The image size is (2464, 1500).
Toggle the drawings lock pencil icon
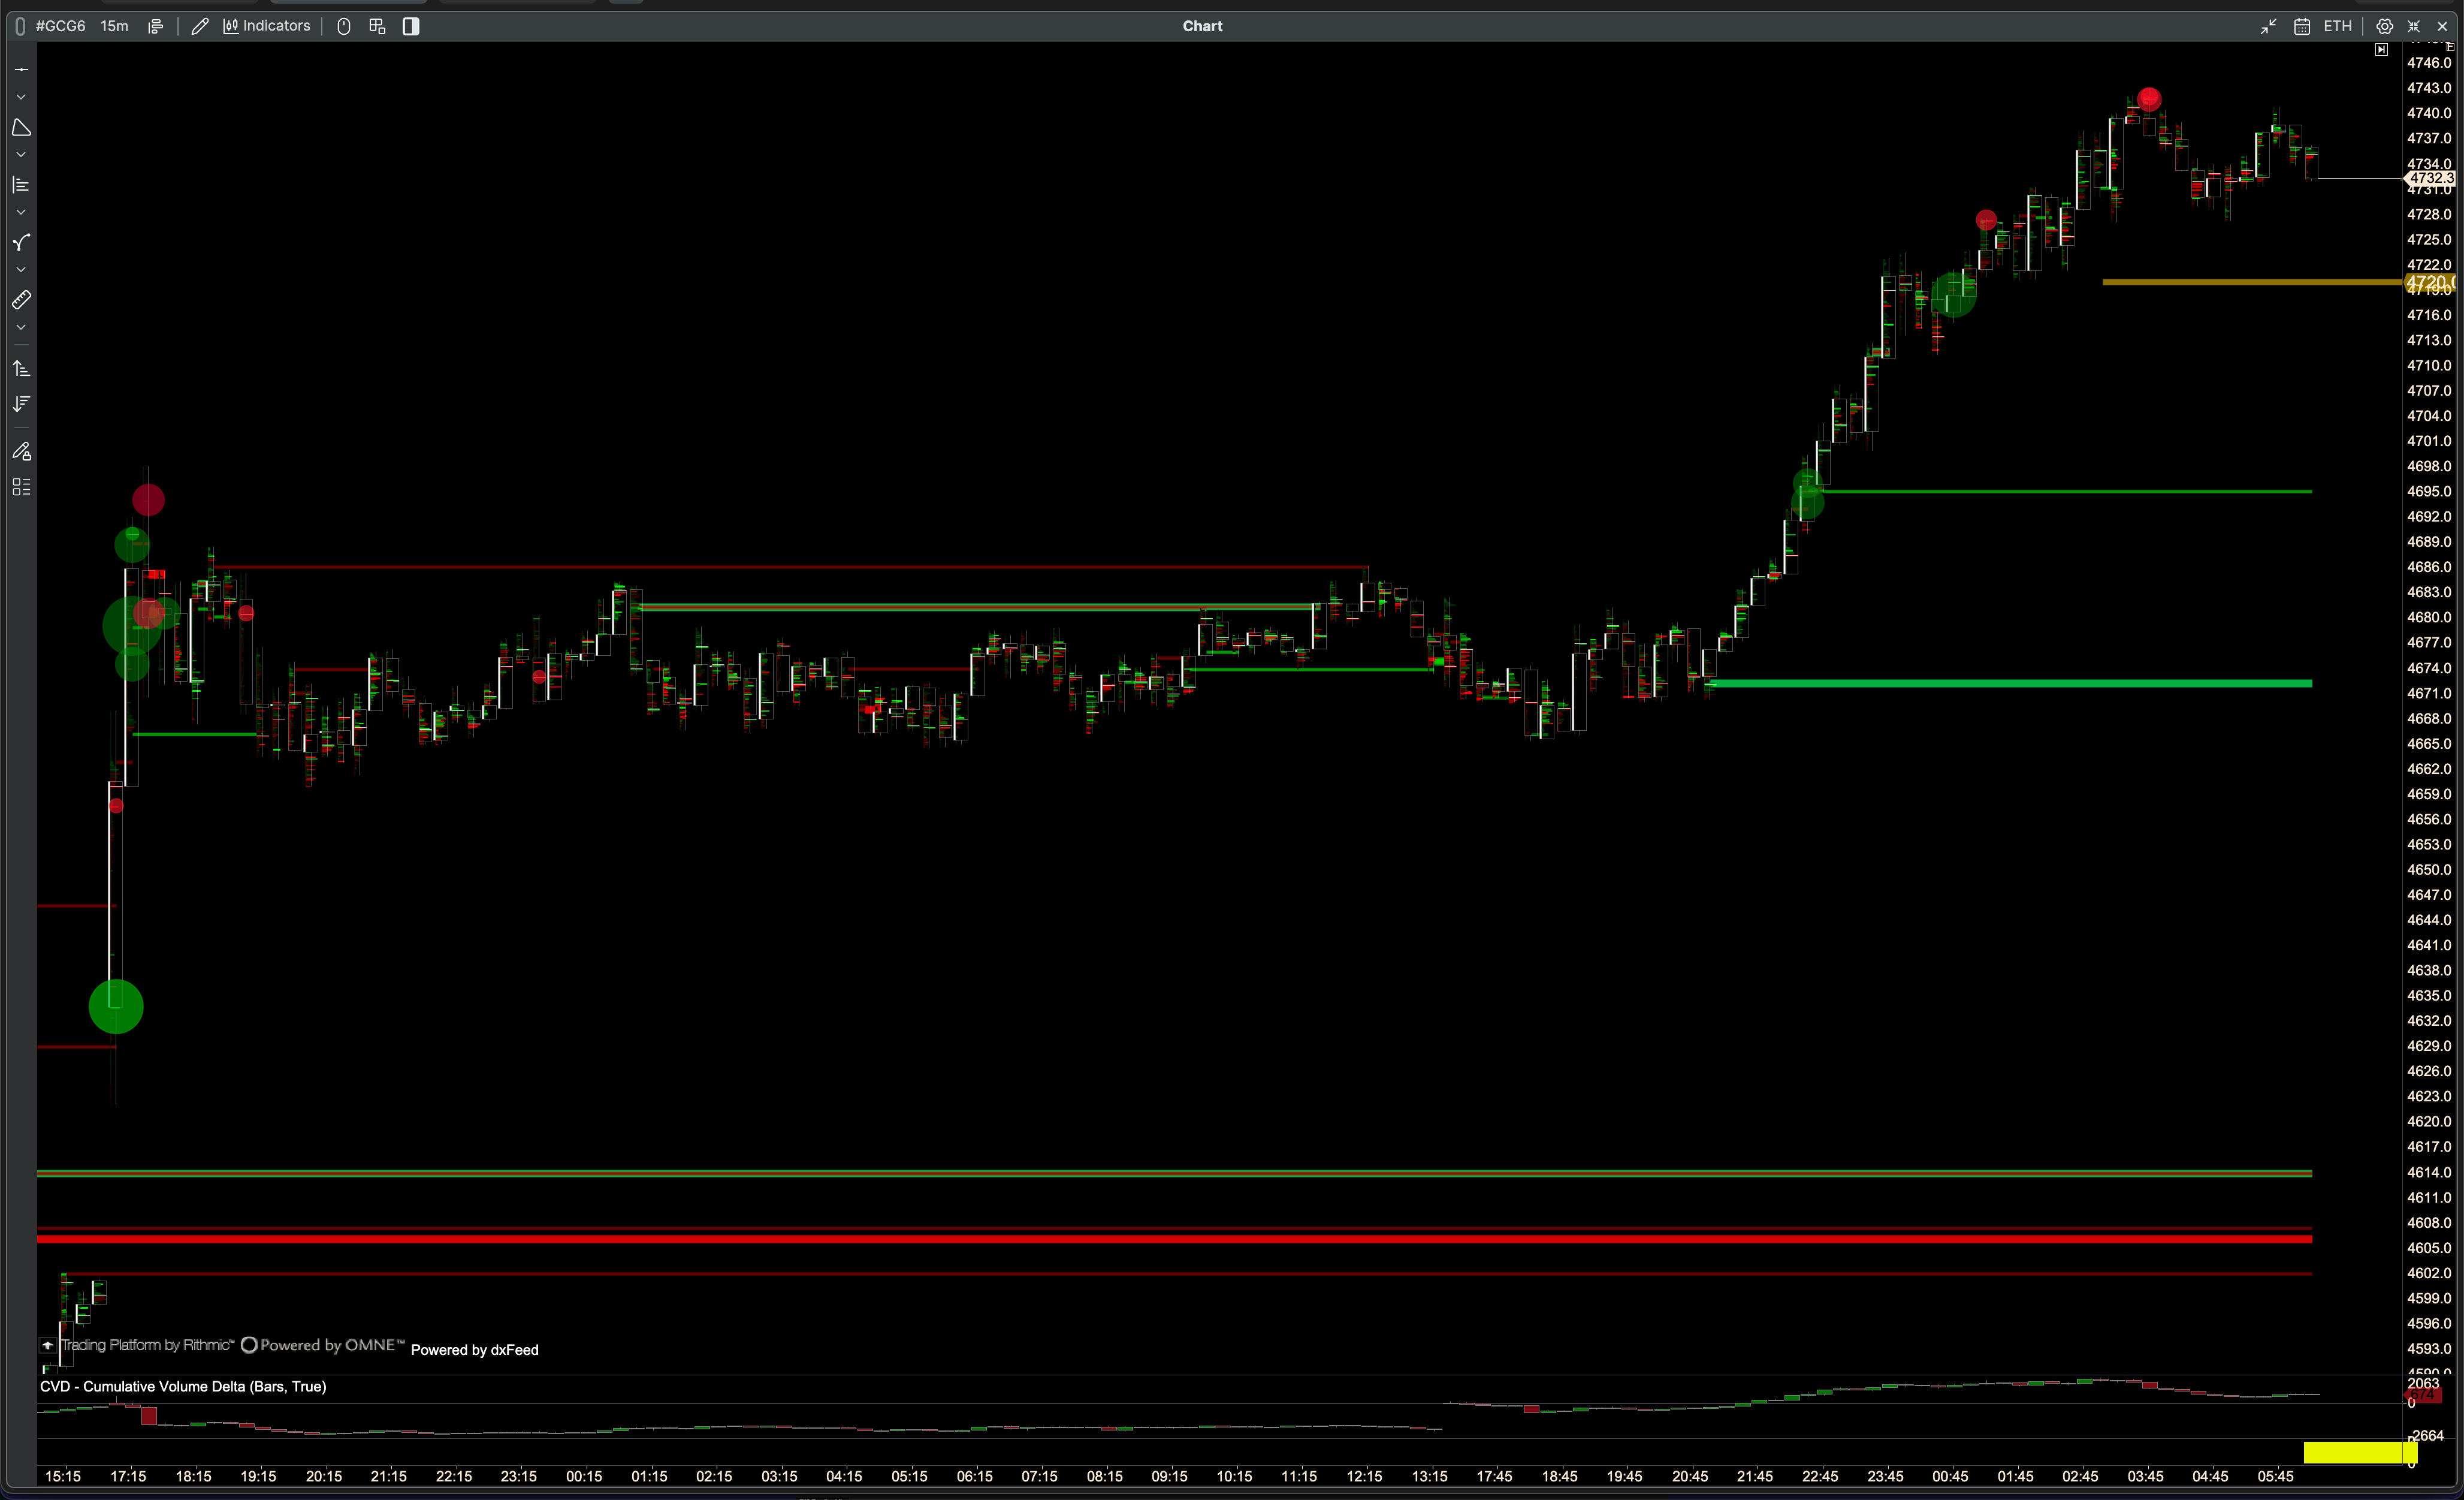(21, 451)
